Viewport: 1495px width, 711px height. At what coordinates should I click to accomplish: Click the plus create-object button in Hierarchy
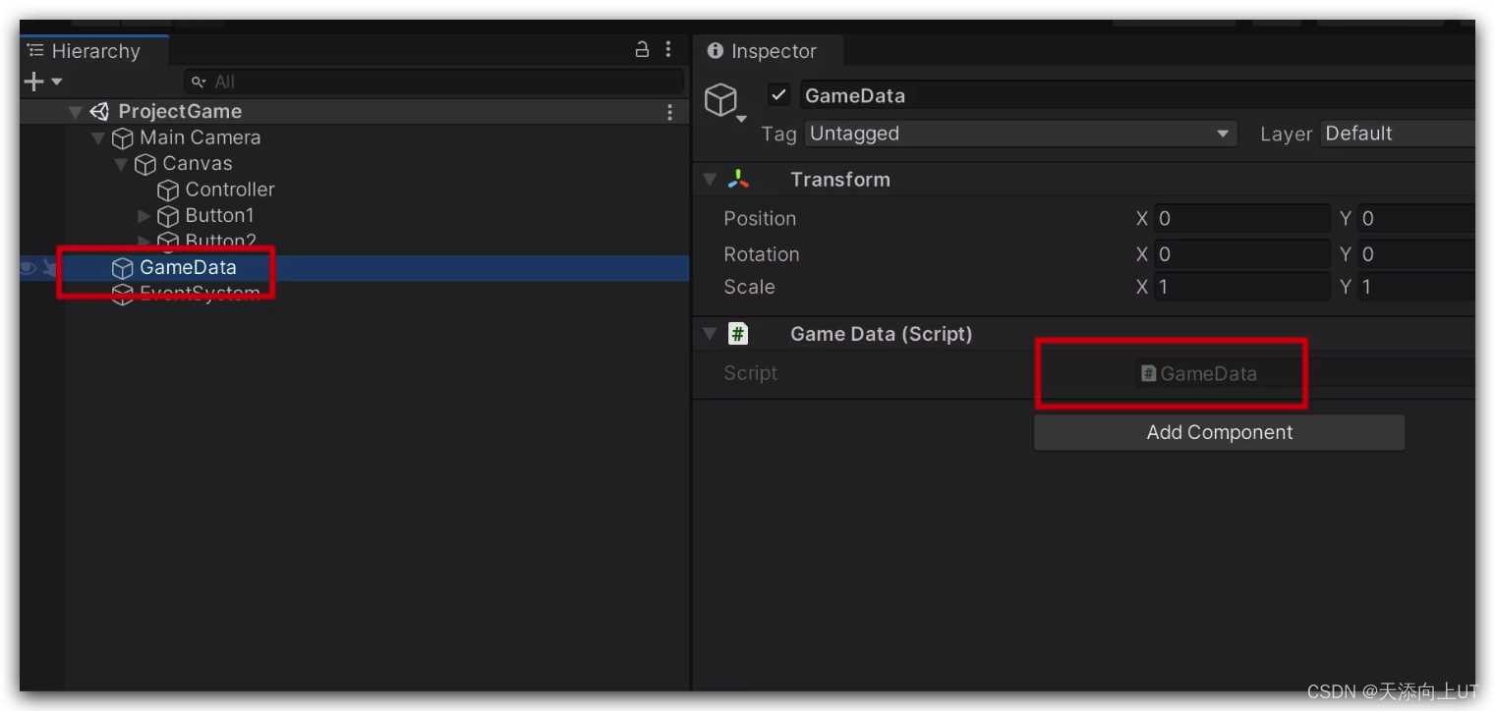(33, 82)
